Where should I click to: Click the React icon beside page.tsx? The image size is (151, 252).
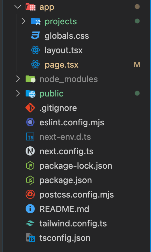tap(35, 65)
